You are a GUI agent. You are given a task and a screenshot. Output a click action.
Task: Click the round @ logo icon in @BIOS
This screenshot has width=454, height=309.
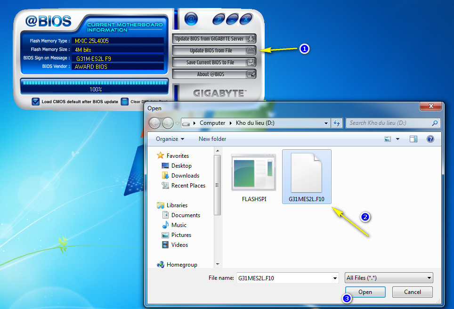pos(191,19)
